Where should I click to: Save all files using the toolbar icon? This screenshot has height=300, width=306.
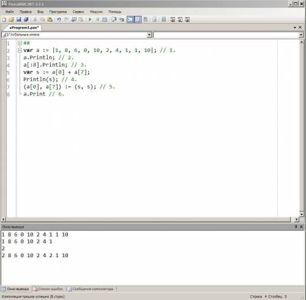point(26,20)
